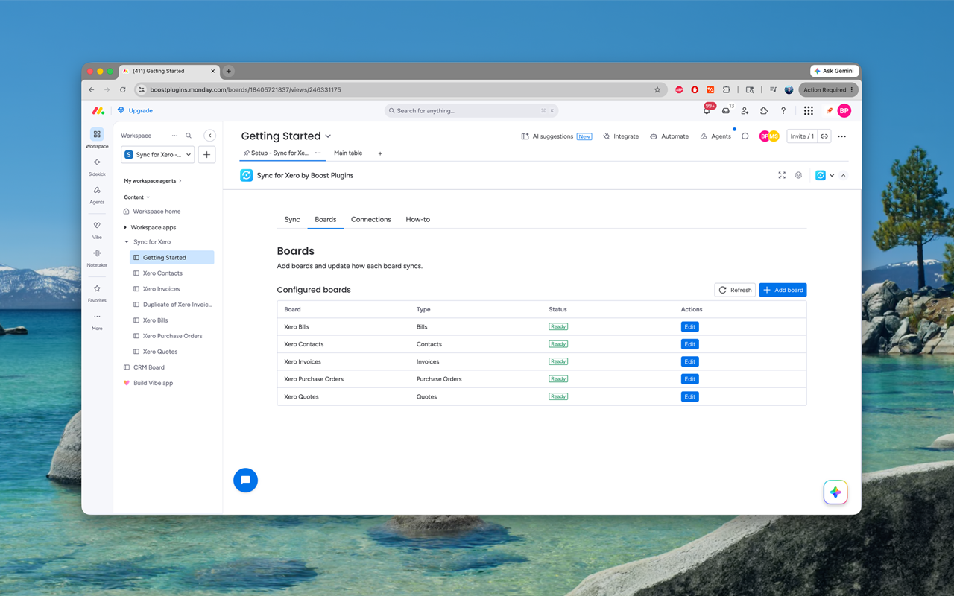Image resolution: width=954 pixels, height=596 pixels.
Task: Open the Sync for Xero workspace dropdown
Action: pyautogui.click(x=157, y=155)
